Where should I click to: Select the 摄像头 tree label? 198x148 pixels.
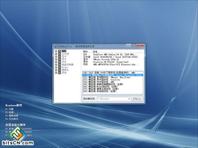coord(65,70)
